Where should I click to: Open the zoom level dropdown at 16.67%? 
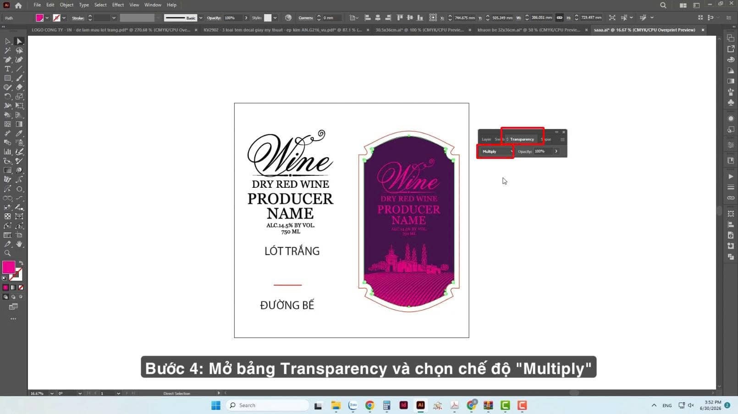pos(51,393)
